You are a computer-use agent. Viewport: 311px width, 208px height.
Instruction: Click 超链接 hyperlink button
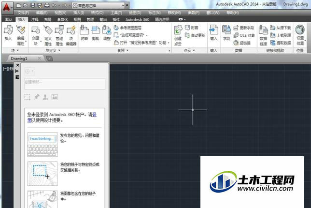click(x=242, y=43)
